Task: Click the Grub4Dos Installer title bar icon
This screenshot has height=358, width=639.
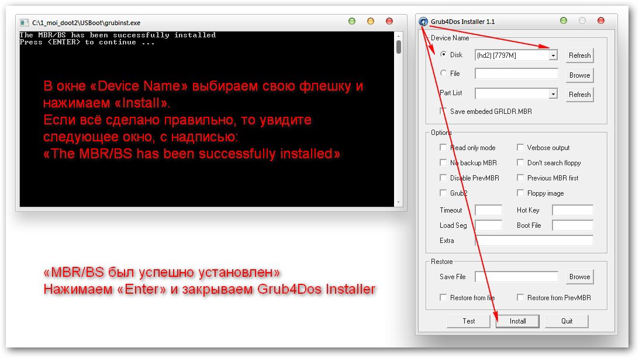Action: click(423, 22)
